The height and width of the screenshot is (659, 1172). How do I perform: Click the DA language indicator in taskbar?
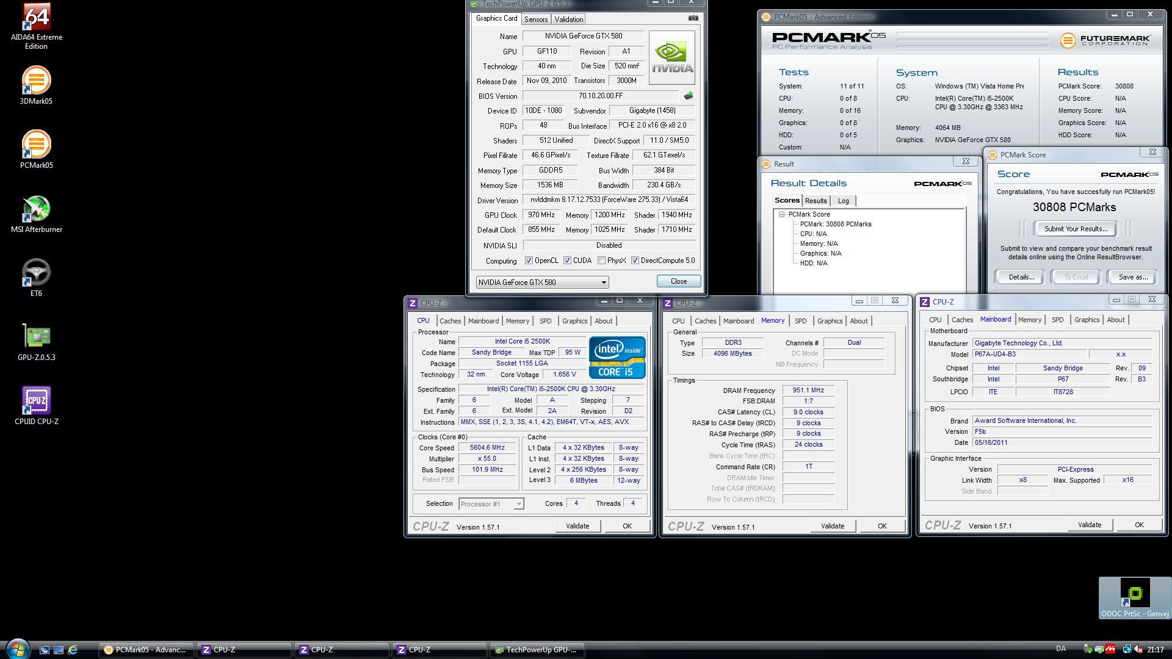pos(1061,649)
